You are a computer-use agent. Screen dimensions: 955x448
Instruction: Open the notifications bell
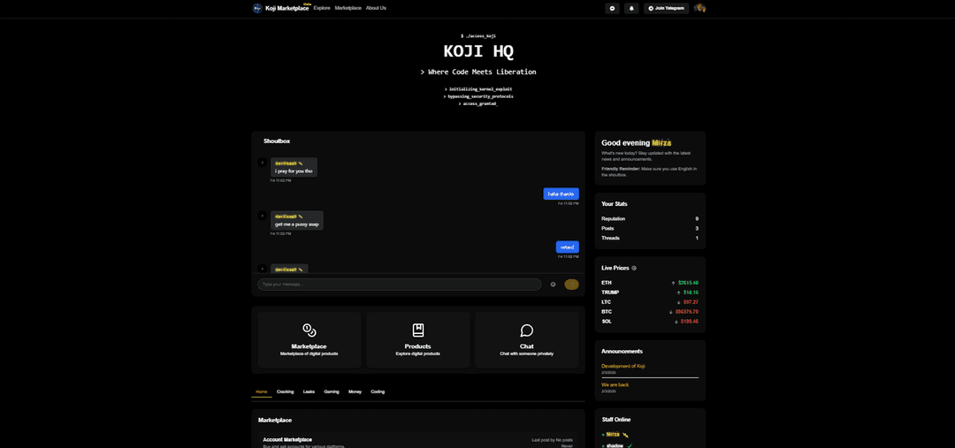click(631, 8)
